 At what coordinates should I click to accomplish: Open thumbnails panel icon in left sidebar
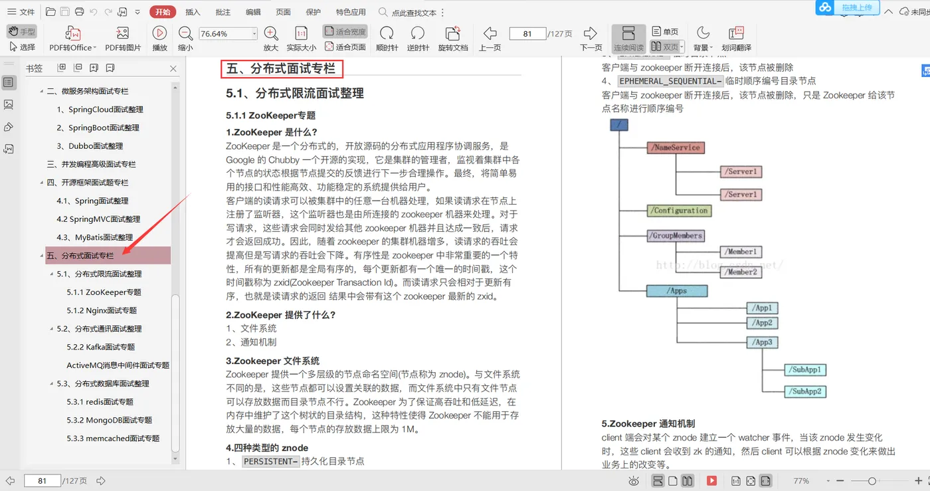coord(9,104)
